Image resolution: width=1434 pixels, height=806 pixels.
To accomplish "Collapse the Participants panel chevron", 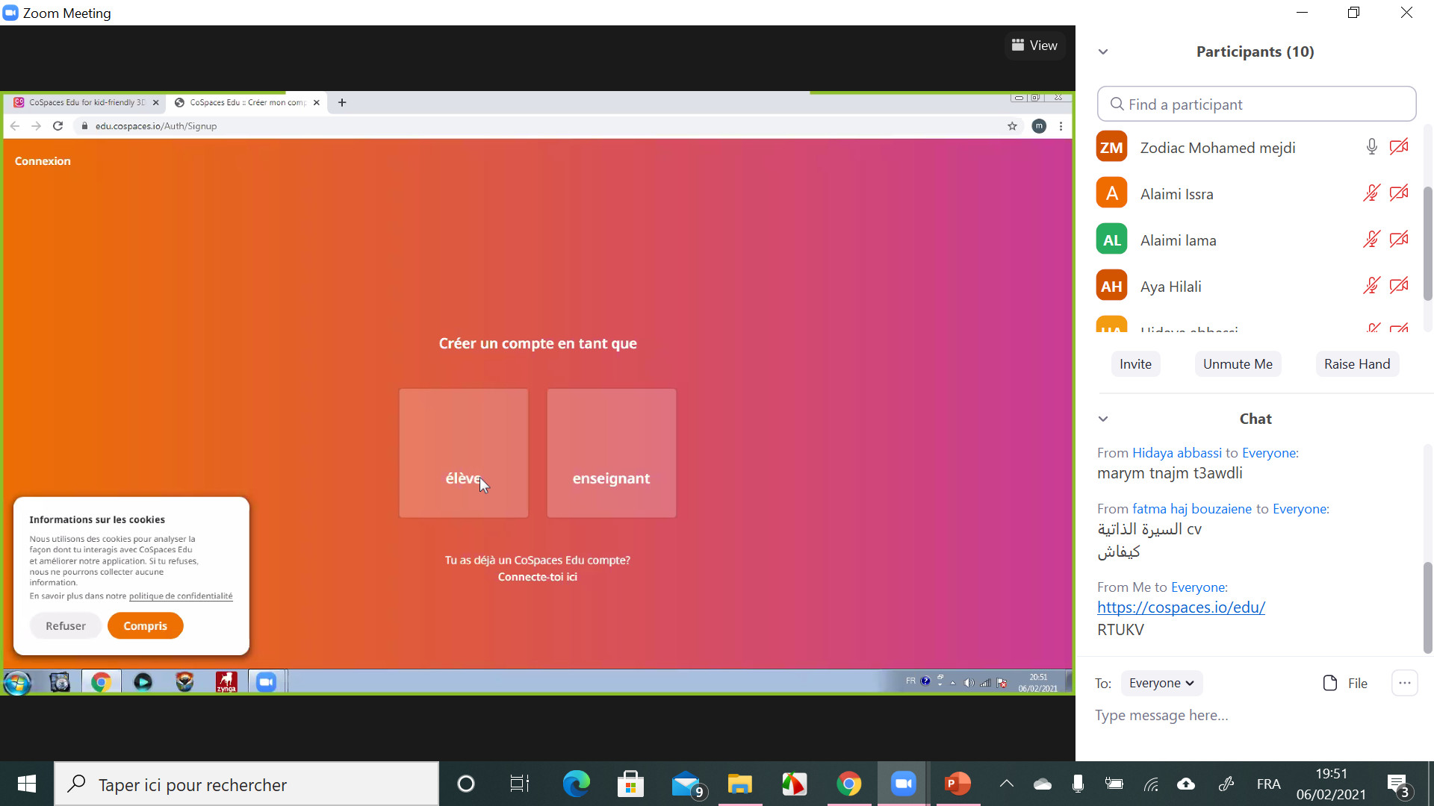I will (x=1103, y=51).
